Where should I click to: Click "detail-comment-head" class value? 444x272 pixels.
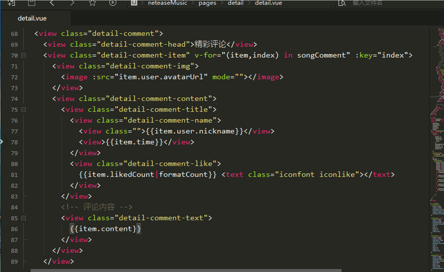pyautogui.click(x=143, y=44)
